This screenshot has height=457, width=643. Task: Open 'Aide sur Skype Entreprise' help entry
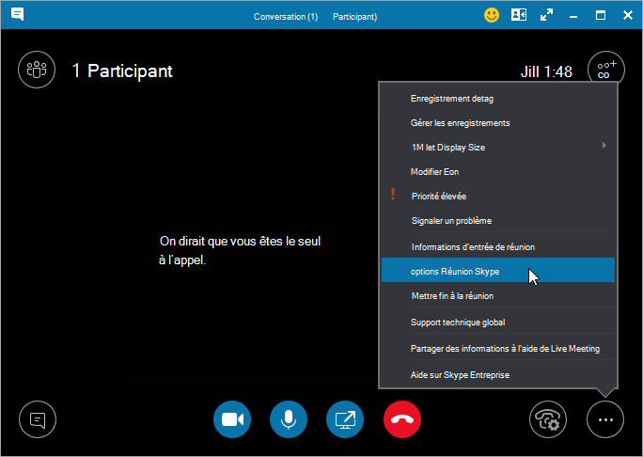(x=498, y=375)
